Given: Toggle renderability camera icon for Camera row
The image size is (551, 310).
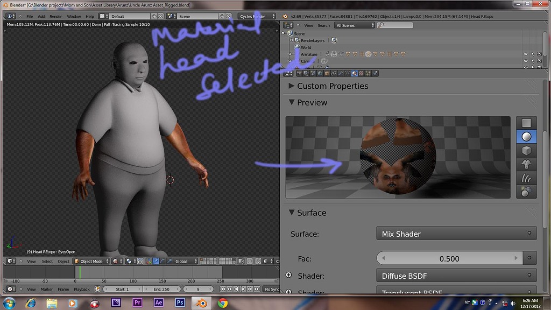Looking at the screenshot, I should [x=539, y=61].
